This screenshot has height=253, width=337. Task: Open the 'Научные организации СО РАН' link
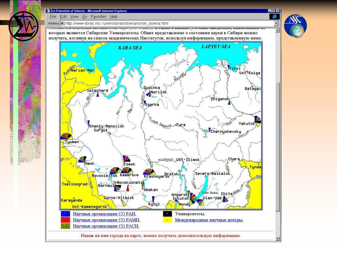point(104,214)
